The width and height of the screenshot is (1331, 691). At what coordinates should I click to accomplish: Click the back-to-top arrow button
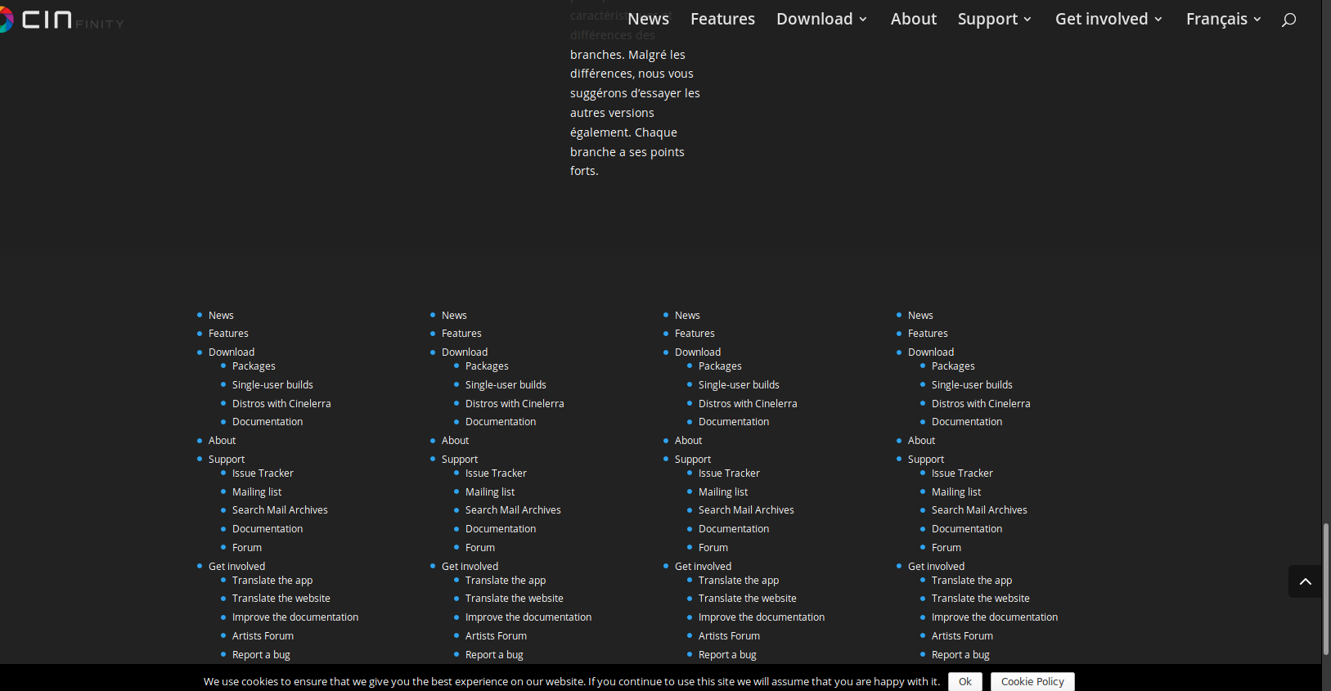pos(1305,581)
